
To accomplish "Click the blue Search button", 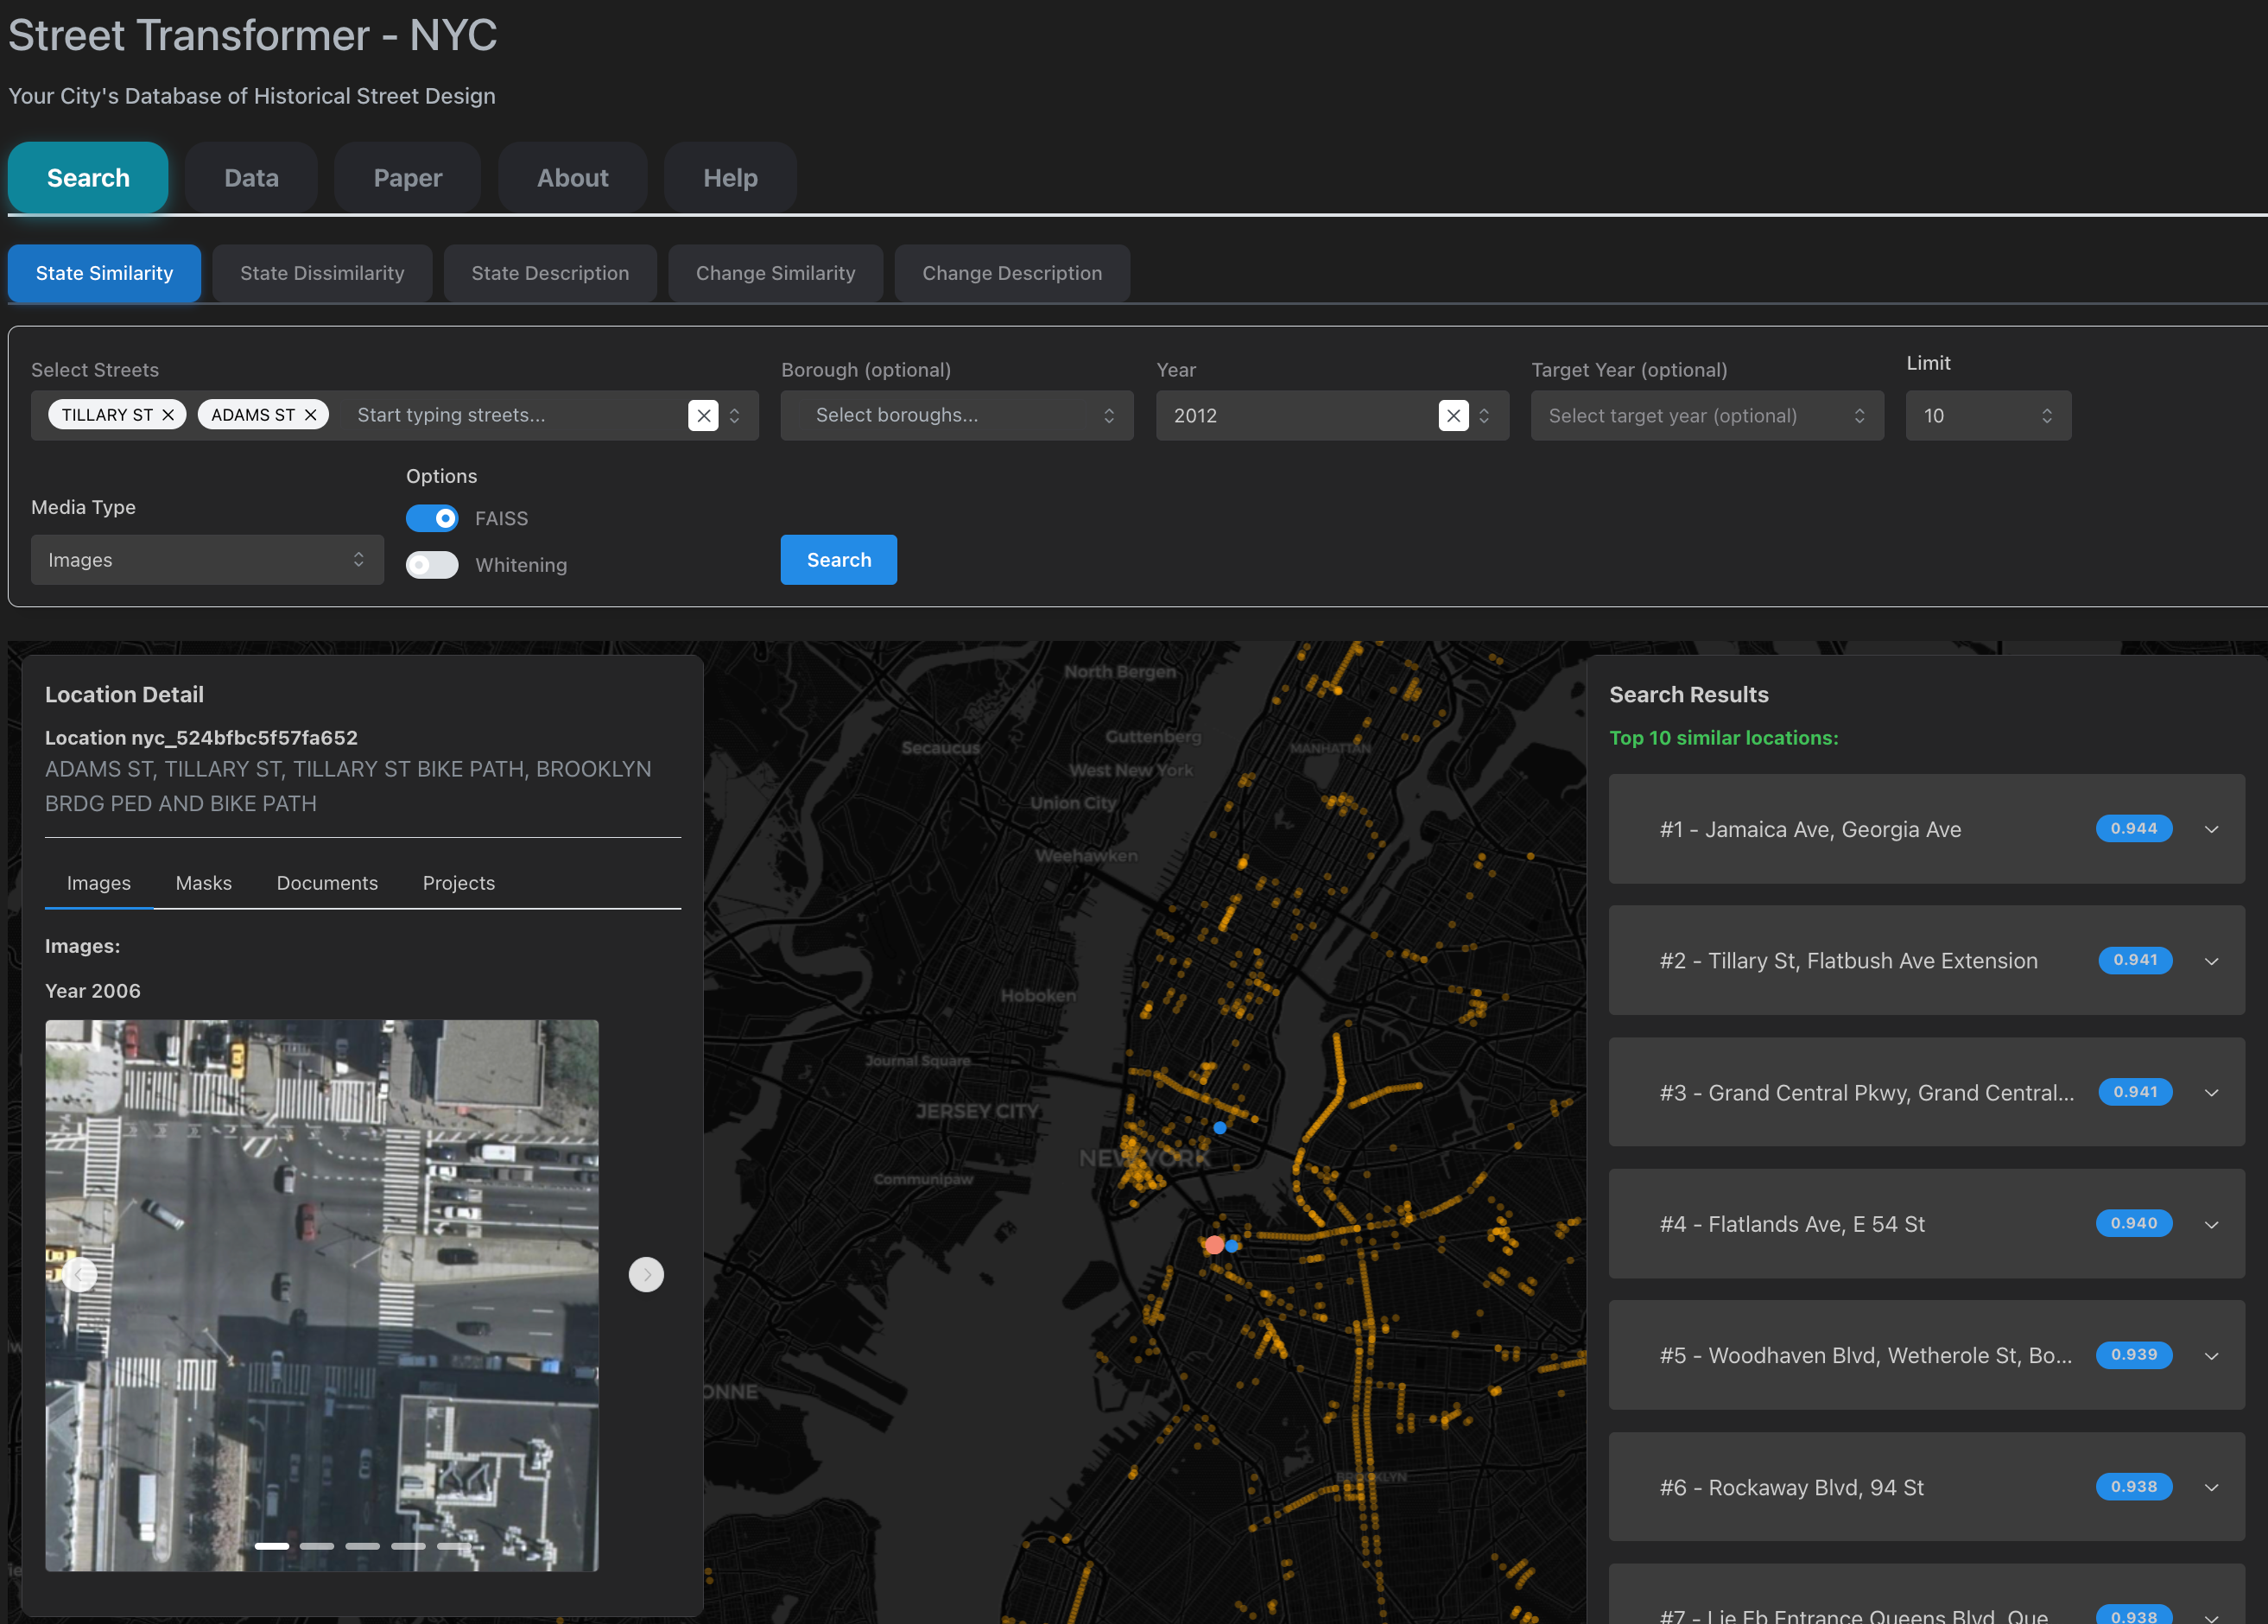I will [x=839, y=560].
